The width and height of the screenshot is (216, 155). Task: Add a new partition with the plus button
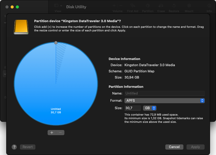(x=52, y=132)
